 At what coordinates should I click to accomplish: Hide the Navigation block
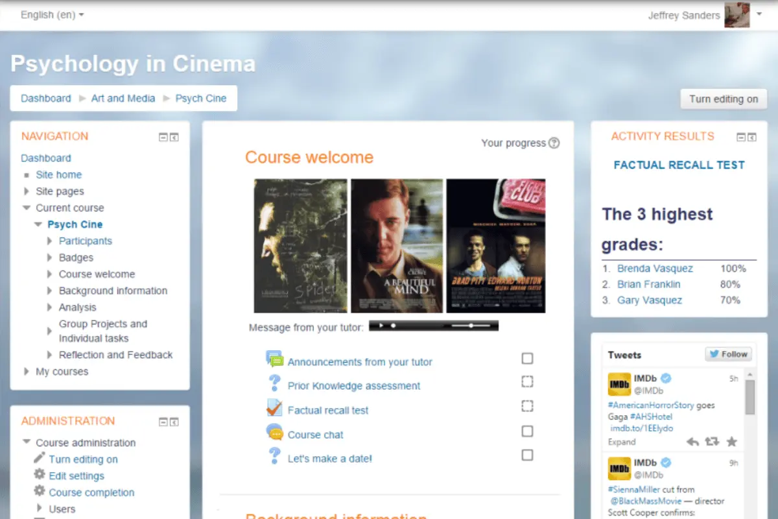pos(164,137)
